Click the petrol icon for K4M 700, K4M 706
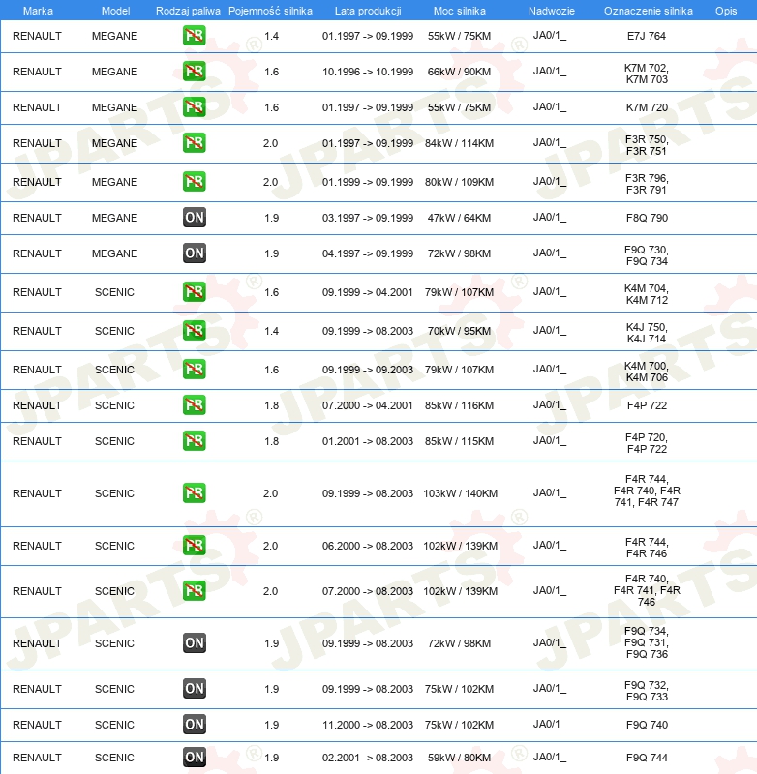The image size is (757, 774). pos(194,370)
